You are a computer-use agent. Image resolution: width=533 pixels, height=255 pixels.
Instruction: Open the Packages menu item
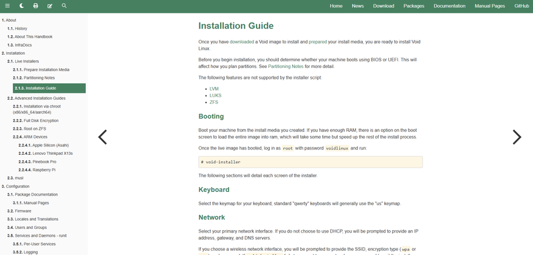[x=414, y=5]
